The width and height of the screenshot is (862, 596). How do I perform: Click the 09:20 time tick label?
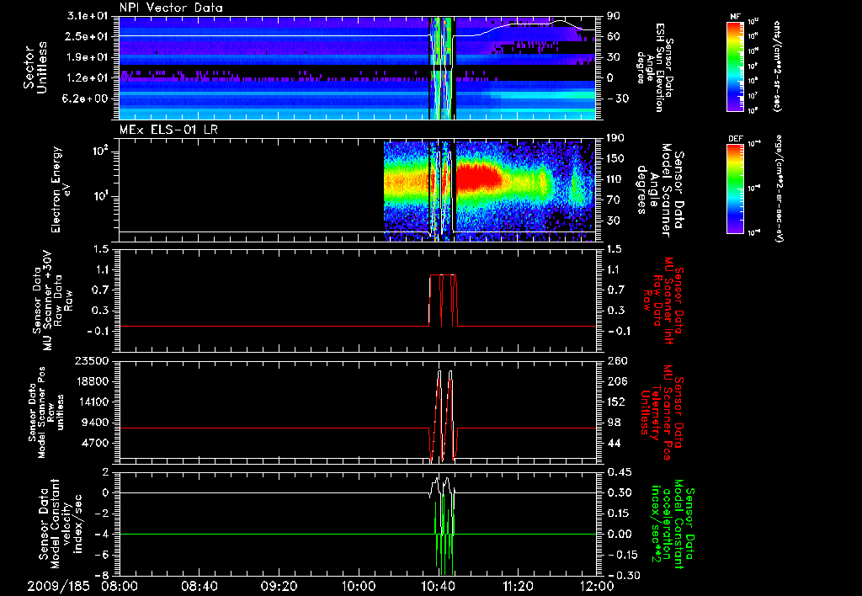click(x=279, y=586)
